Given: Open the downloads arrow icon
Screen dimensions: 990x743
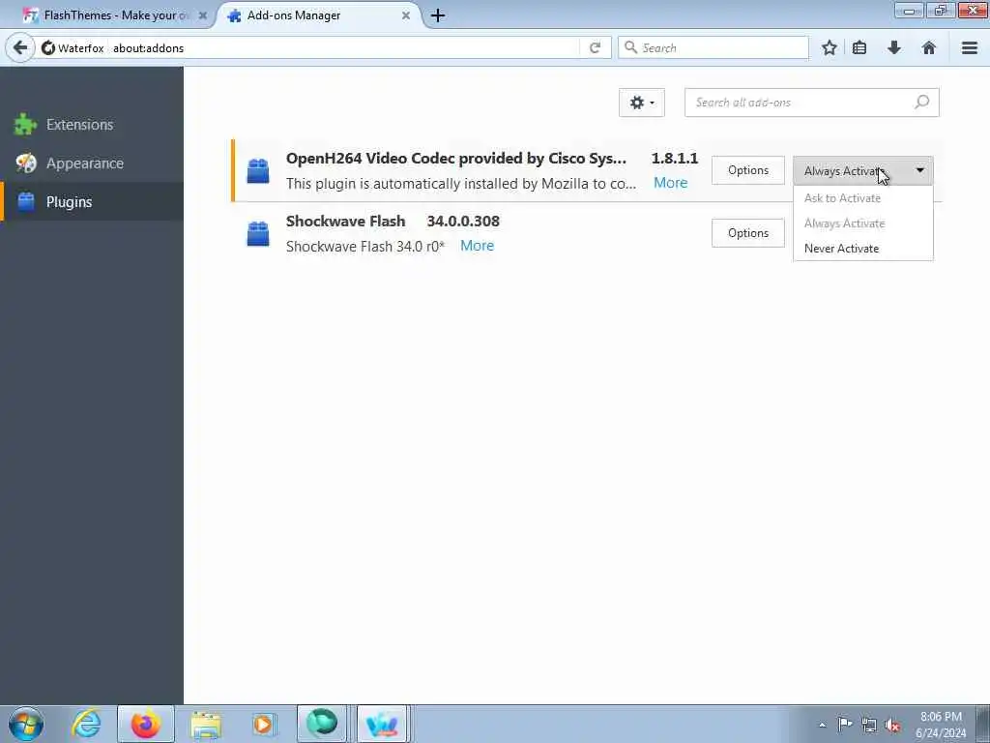Looking at the screenshot, I should [894, 48].
